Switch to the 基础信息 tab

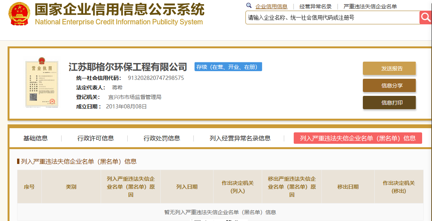tap(36, 138)
